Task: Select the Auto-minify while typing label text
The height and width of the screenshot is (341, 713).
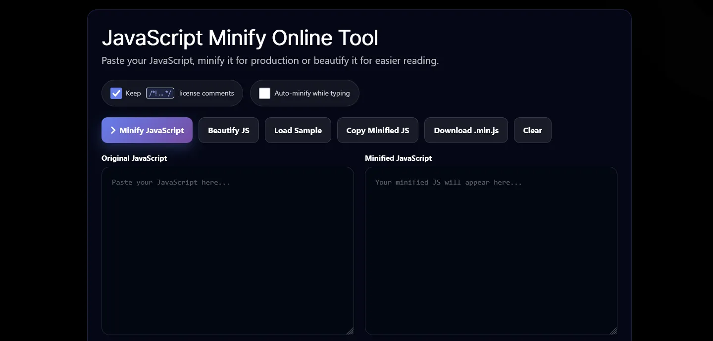Action: pos(312,93)
